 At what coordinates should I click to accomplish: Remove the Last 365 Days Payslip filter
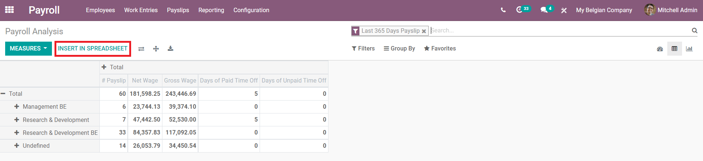click(424, 31)
